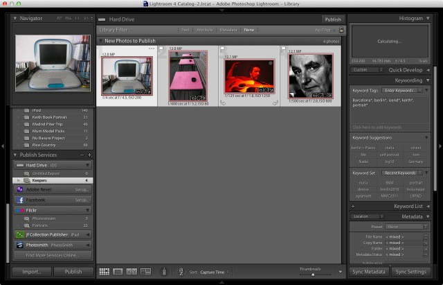Click the Sync Metadata button
Image resolution: width=443 pixels, height=285 pixels.
pyautogui.click(x=369, y=272)
